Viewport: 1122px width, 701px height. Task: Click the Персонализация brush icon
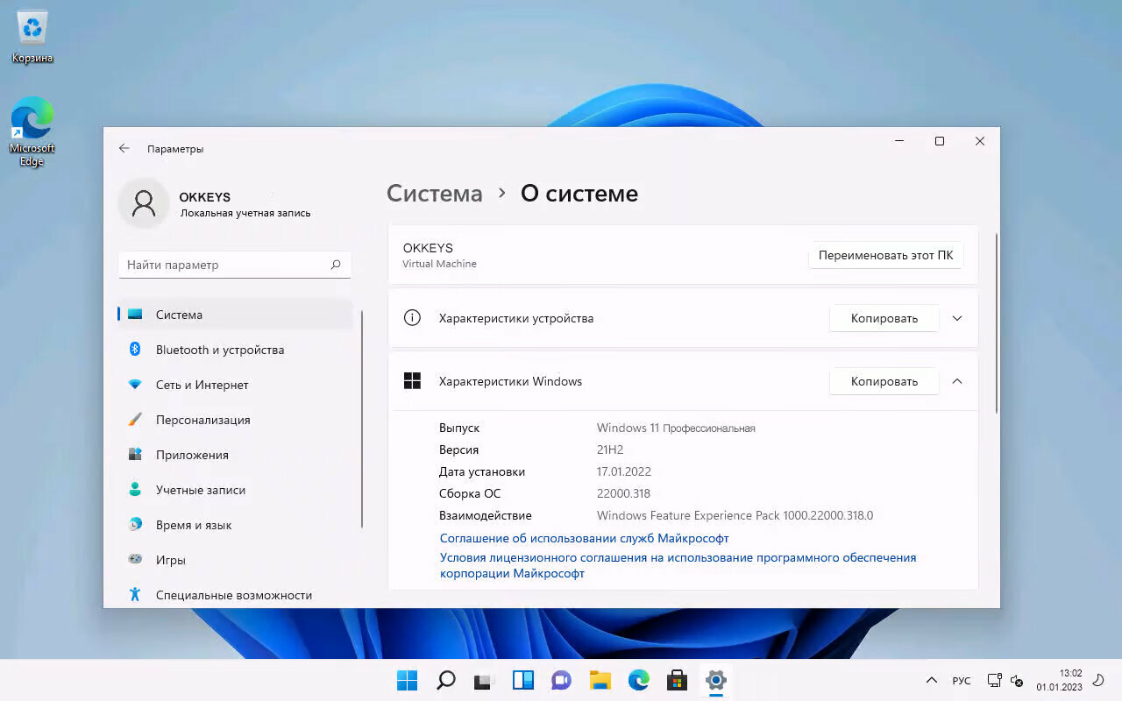135,420
